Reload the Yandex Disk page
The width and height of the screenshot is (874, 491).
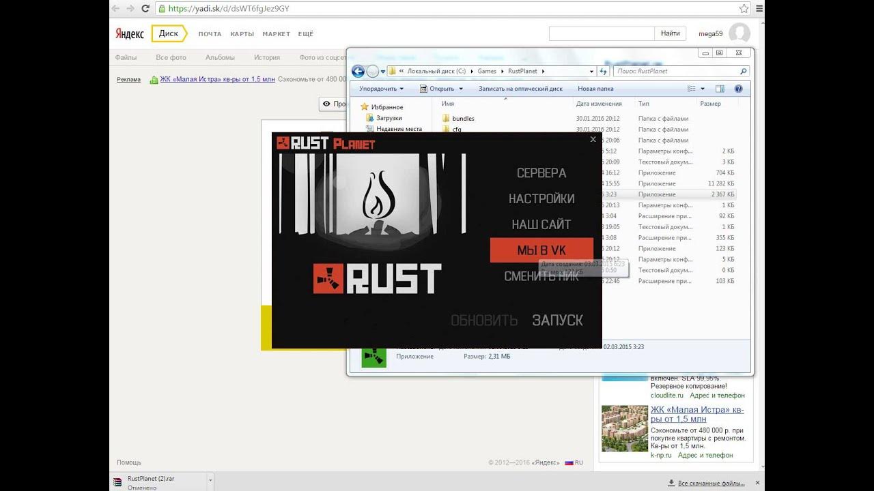pos(145,8)
